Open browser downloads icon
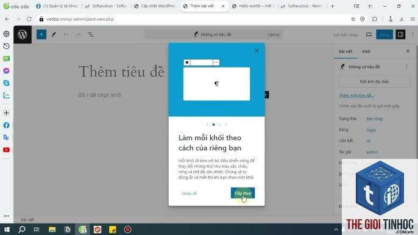418x235 pixels. (x=402, y=19)
